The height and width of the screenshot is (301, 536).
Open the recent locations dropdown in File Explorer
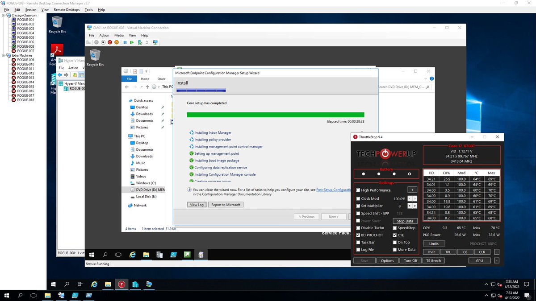coord(141,87)
